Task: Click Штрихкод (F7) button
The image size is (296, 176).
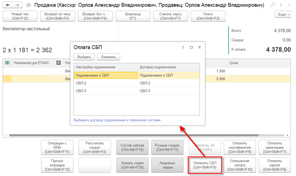Action: (133, 16)
